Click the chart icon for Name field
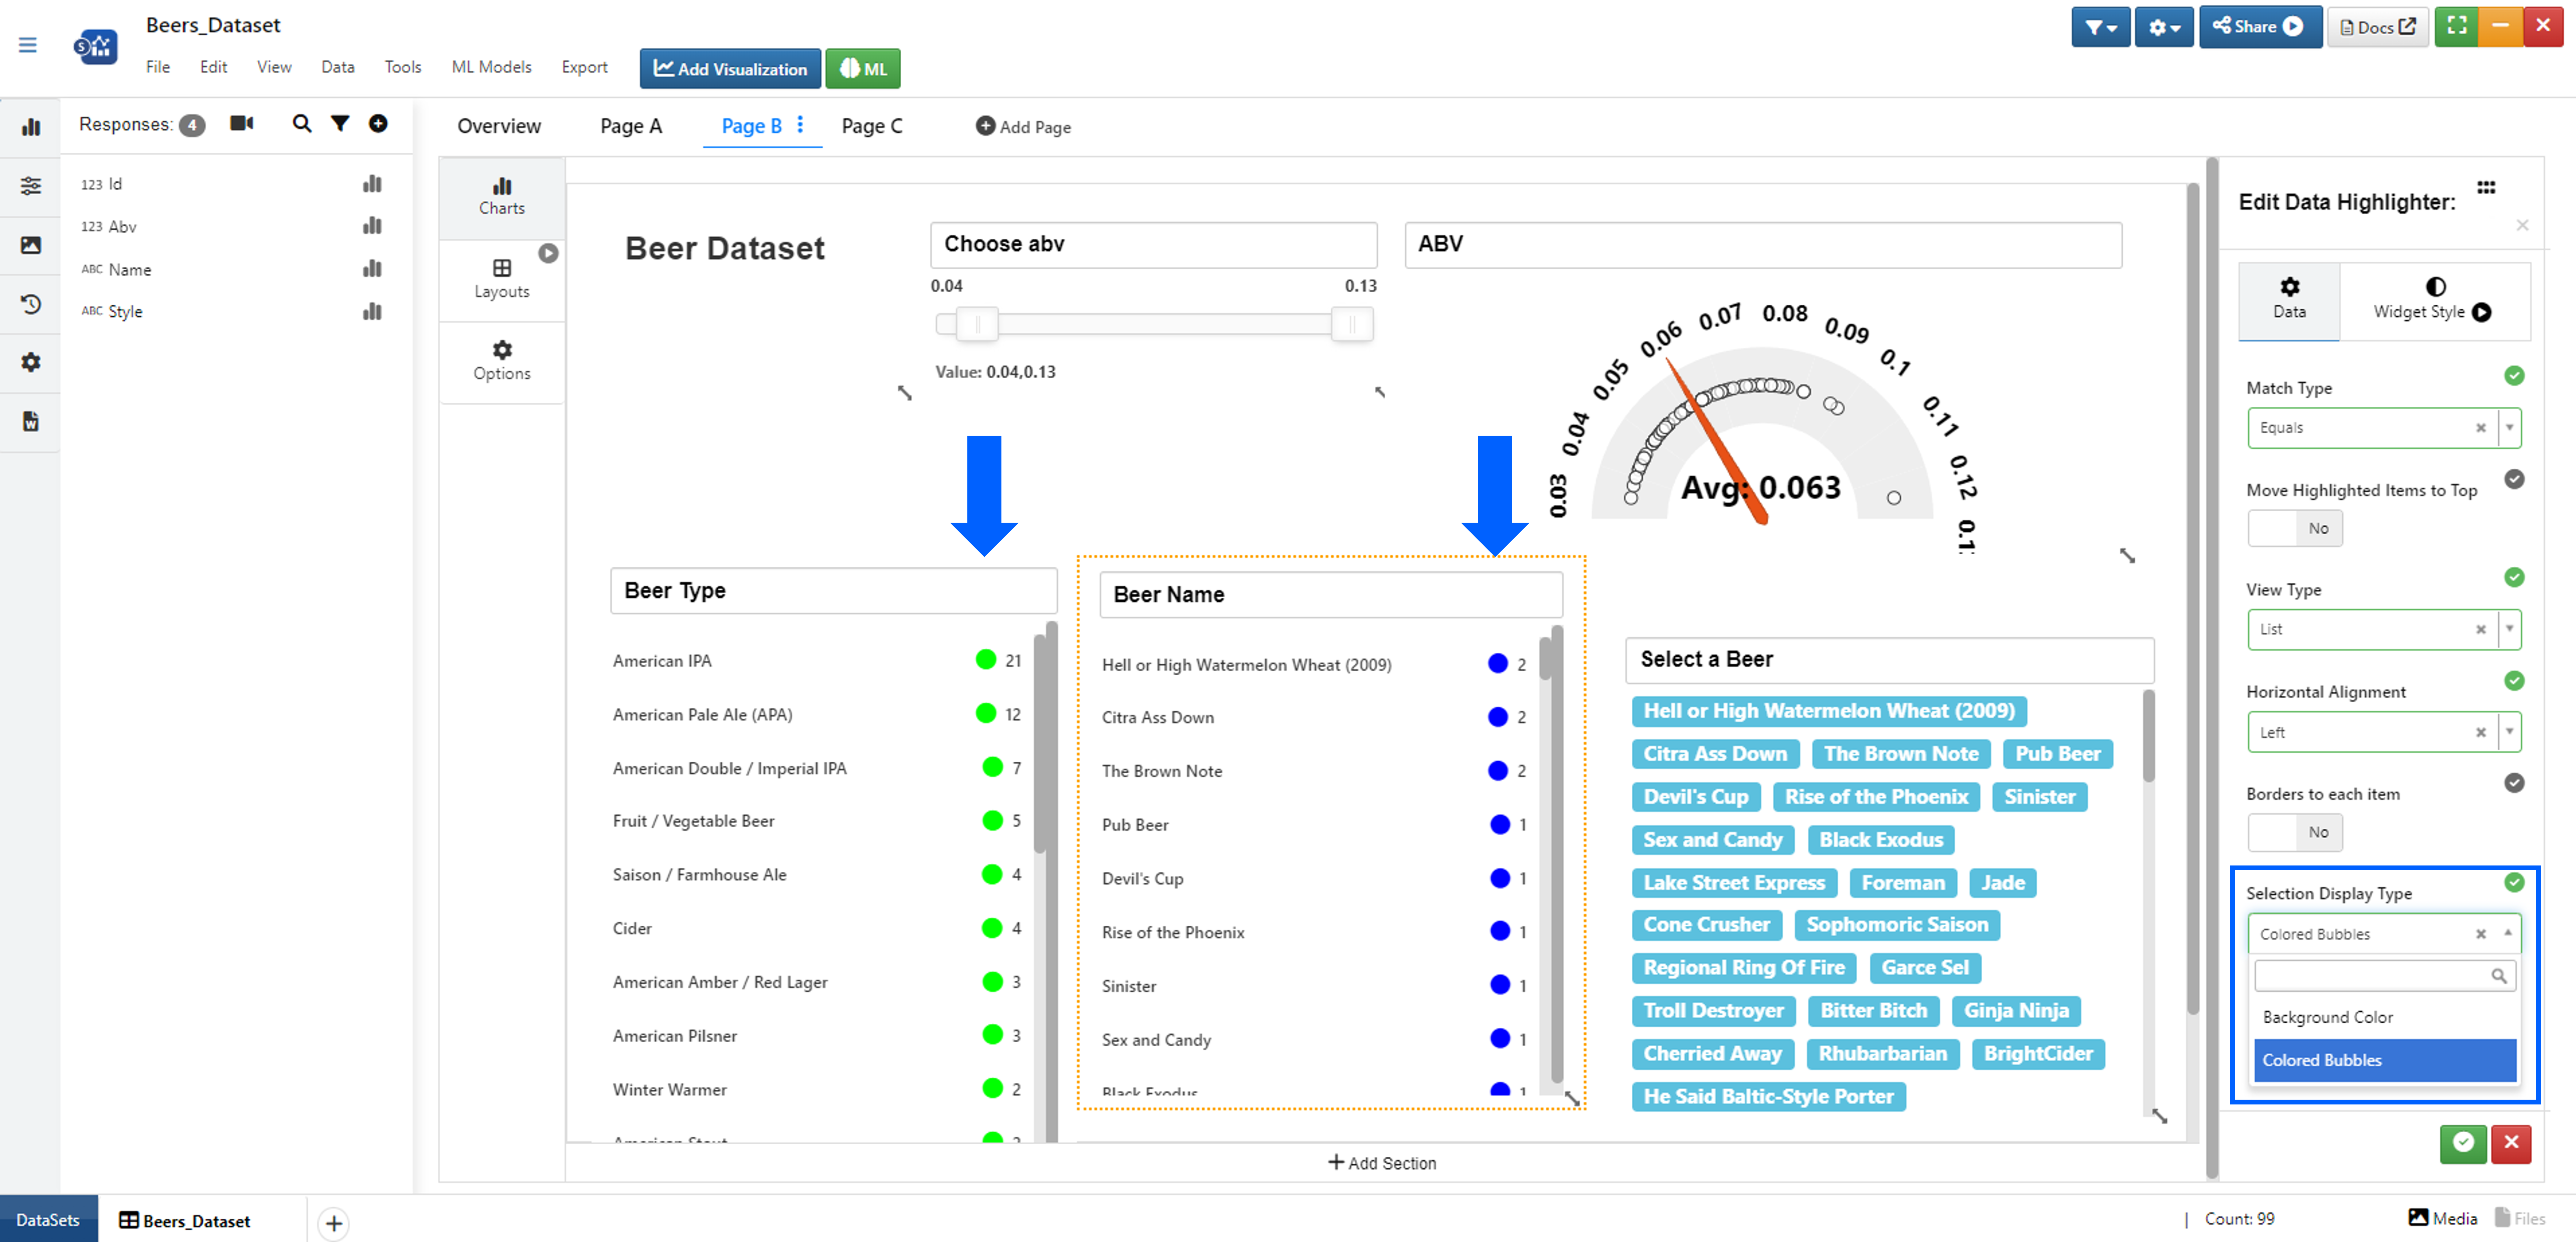This screenshot has height=1242, width=2576. [372, 269]
